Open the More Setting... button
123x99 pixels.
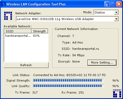102,63
